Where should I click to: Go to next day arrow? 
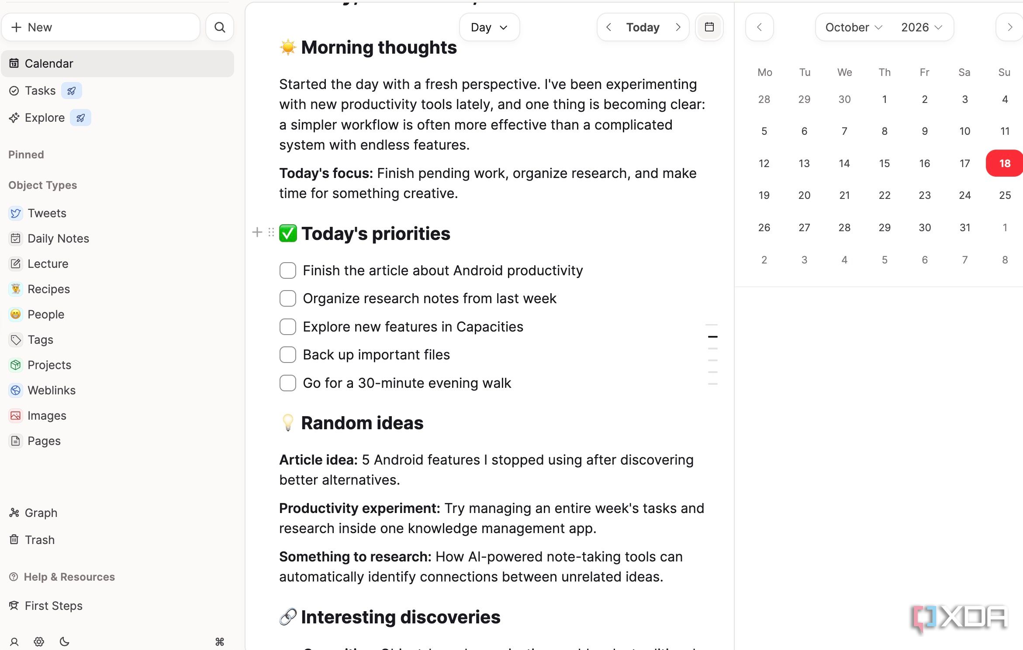click(678, 27)
